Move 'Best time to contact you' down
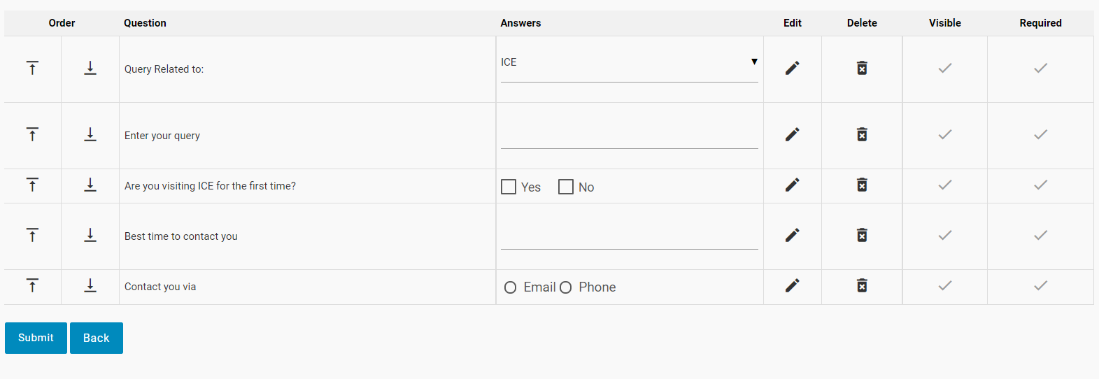Viewport: 1099px width, 379px height. 90,235
